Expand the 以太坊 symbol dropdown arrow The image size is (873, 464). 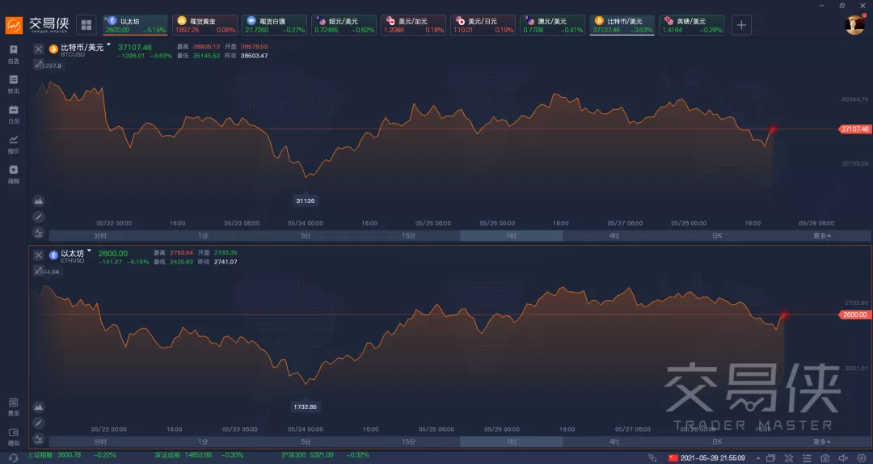(x=89, y=251)
